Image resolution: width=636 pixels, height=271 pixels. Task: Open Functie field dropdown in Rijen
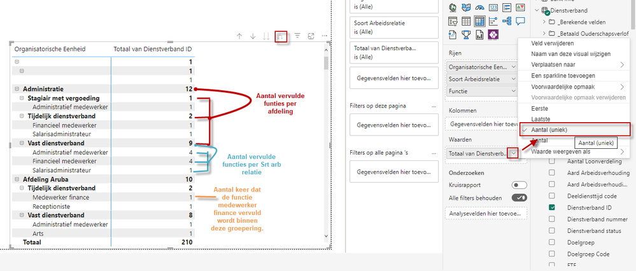click(x=514, y=91)
